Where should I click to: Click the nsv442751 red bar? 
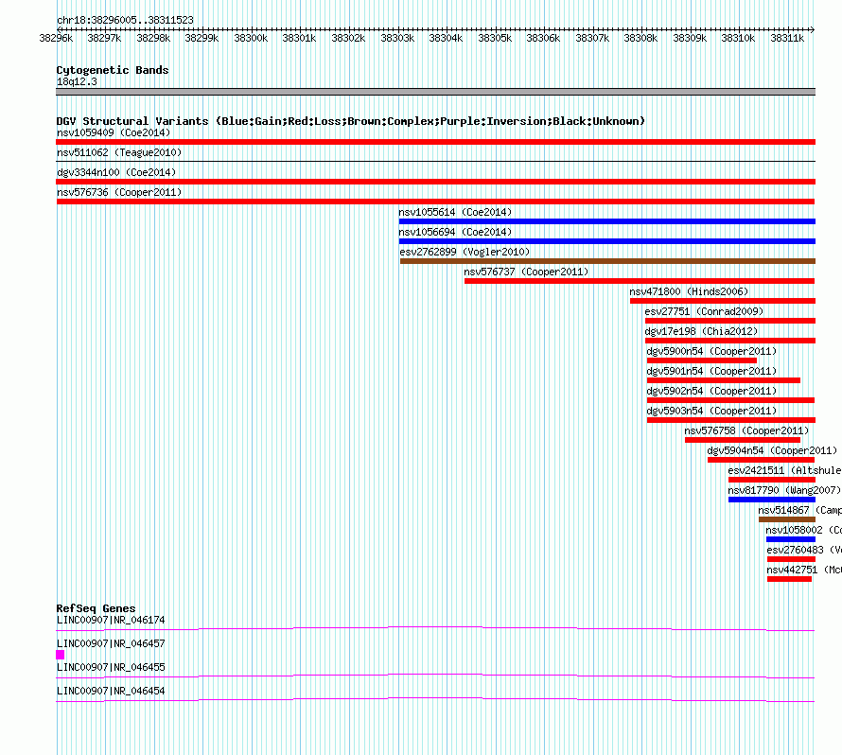coord(789,579)
